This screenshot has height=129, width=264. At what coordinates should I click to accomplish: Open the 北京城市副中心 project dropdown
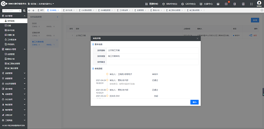click(x=46, y=4)
